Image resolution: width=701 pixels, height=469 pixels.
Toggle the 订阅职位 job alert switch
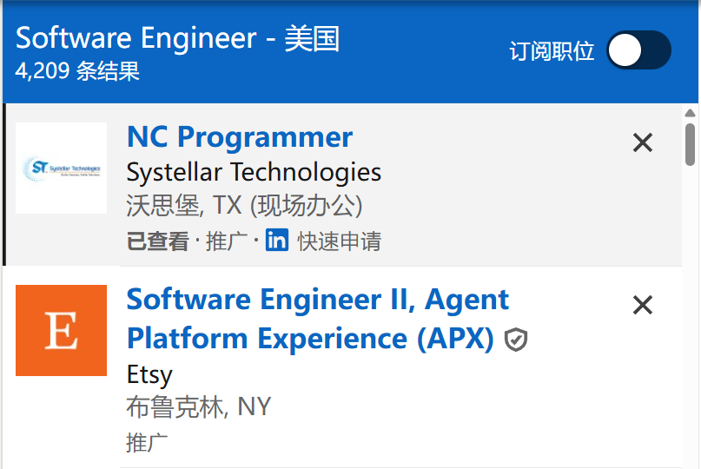click(638, 50)
